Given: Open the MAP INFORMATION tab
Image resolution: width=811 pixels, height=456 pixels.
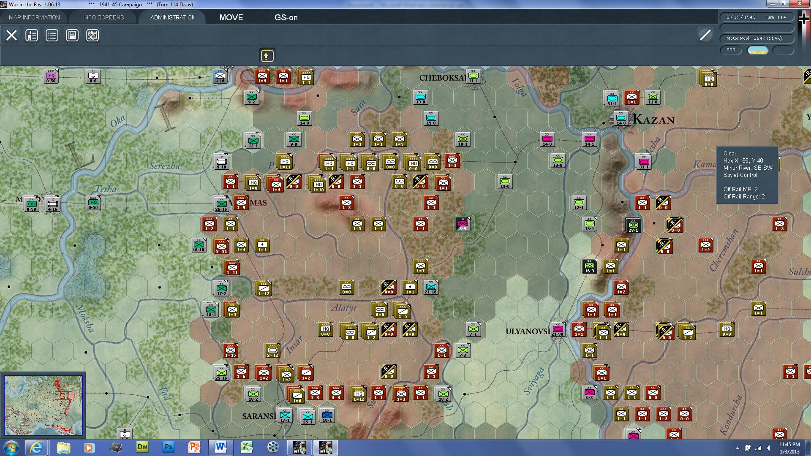Looking at the screenshot, I should (x=34, y=17).
